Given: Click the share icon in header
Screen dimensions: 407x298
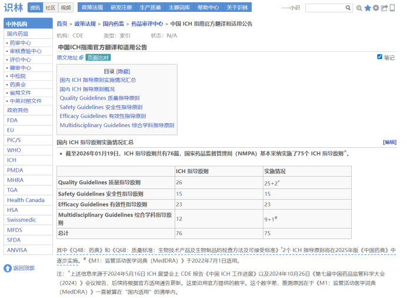Looking at the screenshot, I should [x=384, y=8].
